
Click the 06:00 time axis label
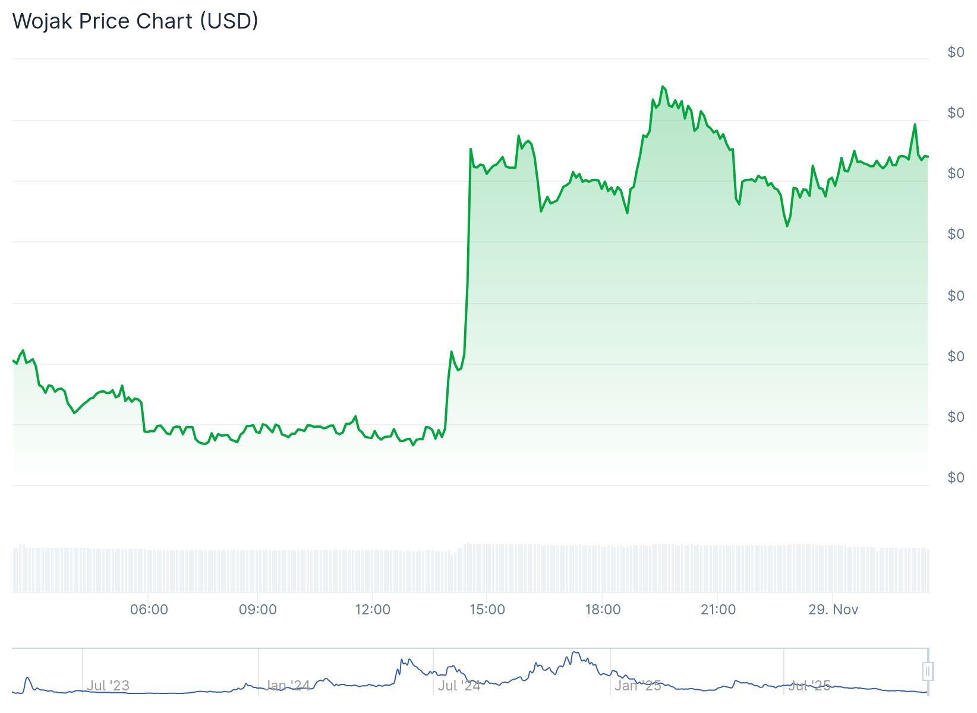(149, 610)
